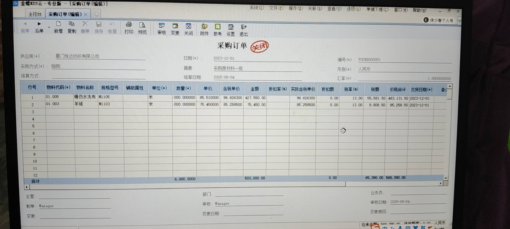
Task: Delete order using 删单 icon
Action: coord(85,28)
